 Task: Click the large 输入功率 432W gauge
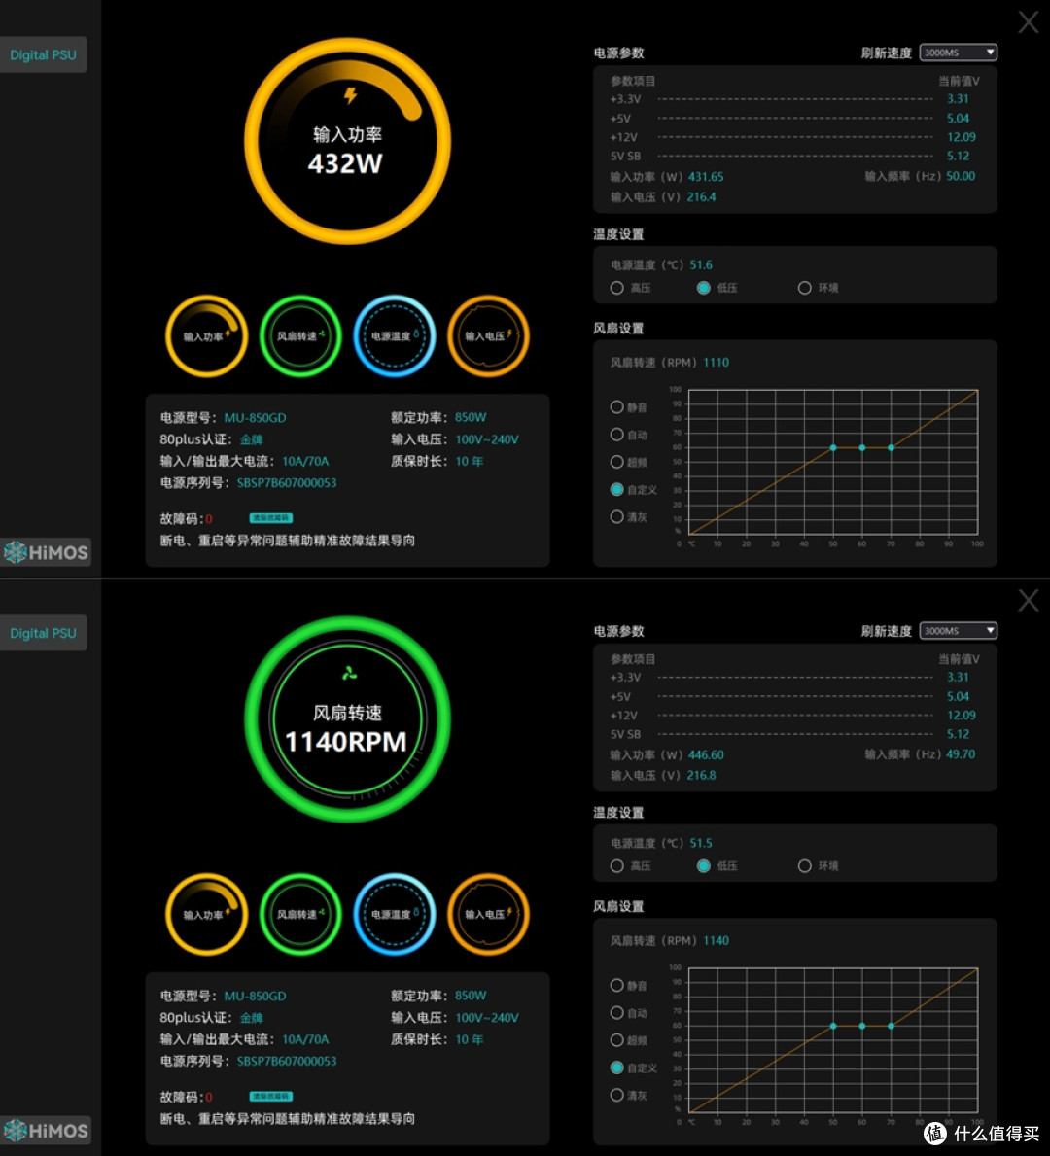point(347,141)
